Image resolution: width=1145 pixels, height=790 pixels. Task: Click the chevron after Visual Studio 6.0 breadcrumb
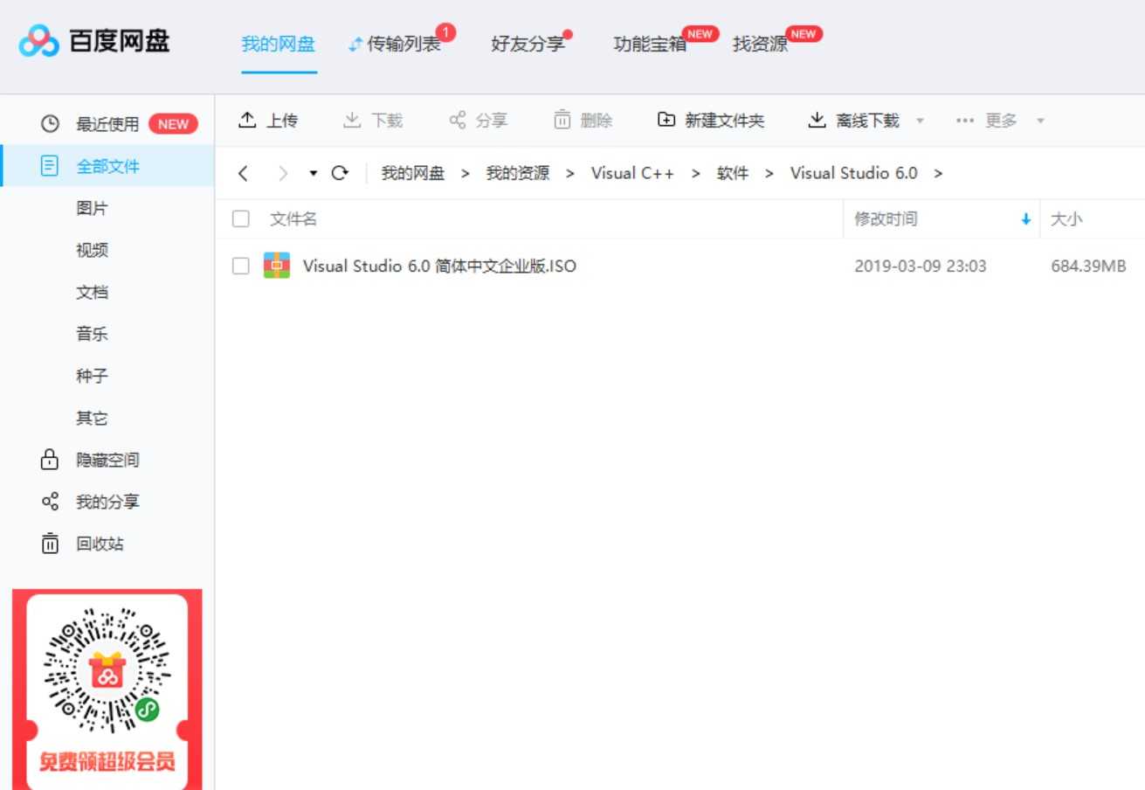click(x=938, y=173)
